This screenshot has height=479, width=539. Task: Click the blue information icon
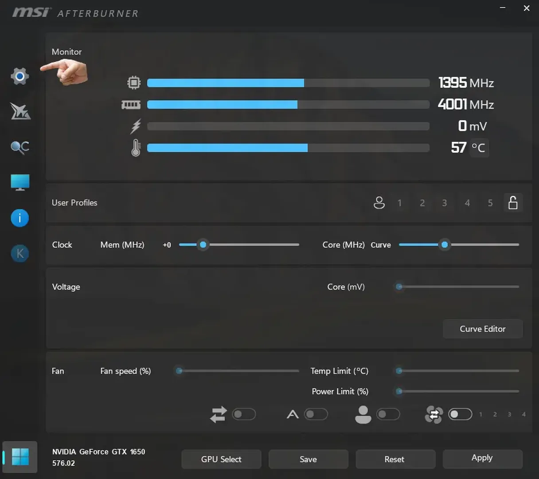click(x=20, y=218)
